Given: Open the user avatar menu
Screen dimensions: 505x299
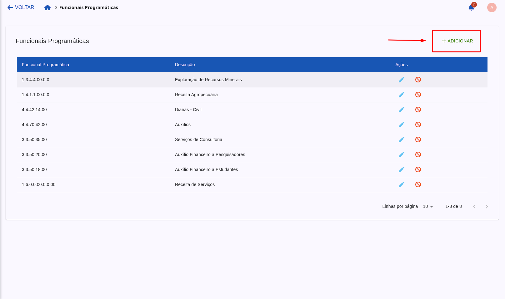Looking at the screenshot, I should pyautogui.click(x=492, y=7).
